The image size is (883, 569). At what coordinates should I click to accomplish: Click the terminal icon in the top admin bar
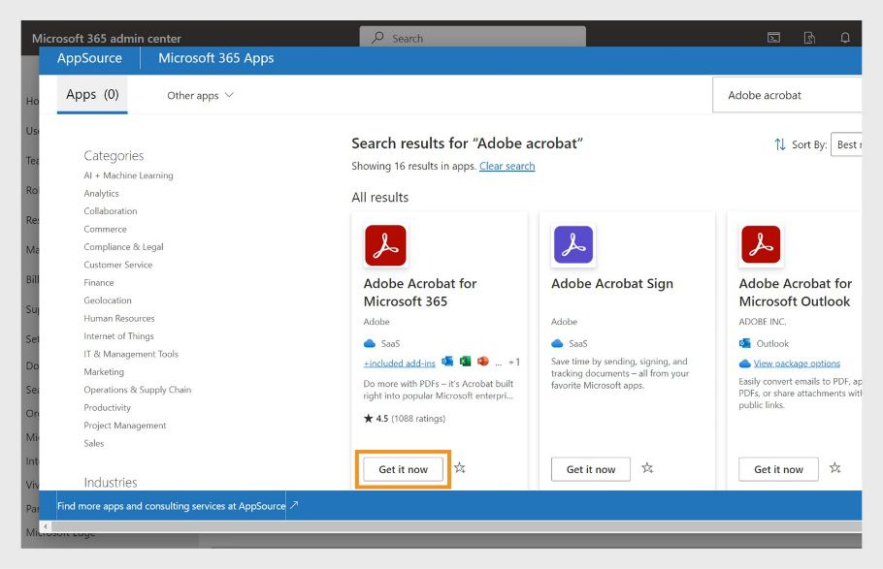pyautogui.click(x=773, y=38)
